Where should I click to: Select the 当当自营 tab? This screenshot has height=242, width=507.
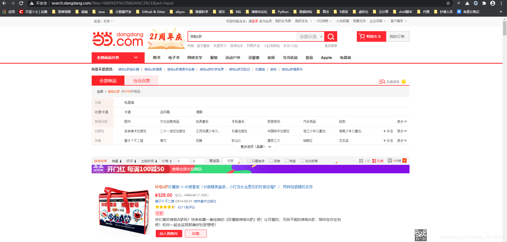[141, 81]
